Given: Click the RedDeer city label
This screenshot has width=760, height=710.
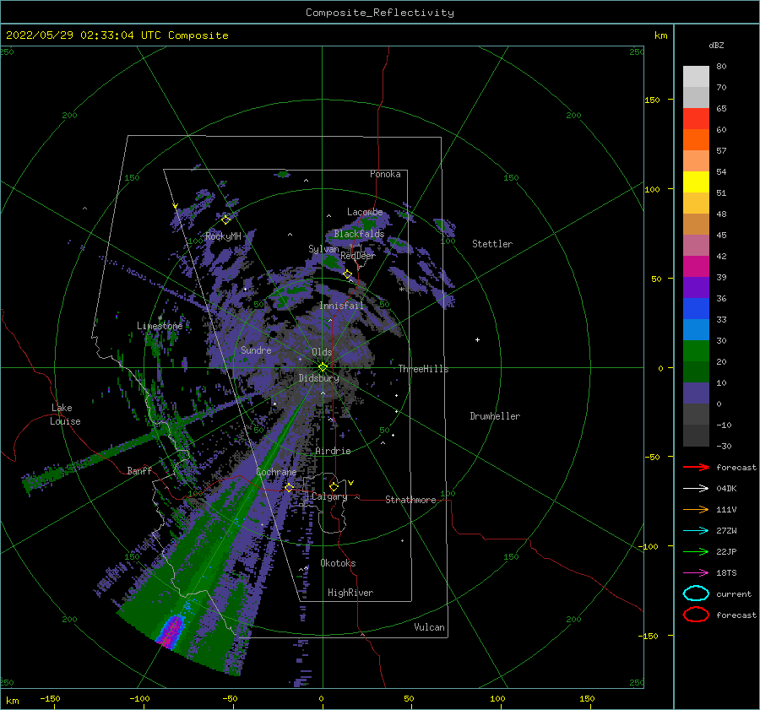Looking at the screenshot, I should coord(358,256).
